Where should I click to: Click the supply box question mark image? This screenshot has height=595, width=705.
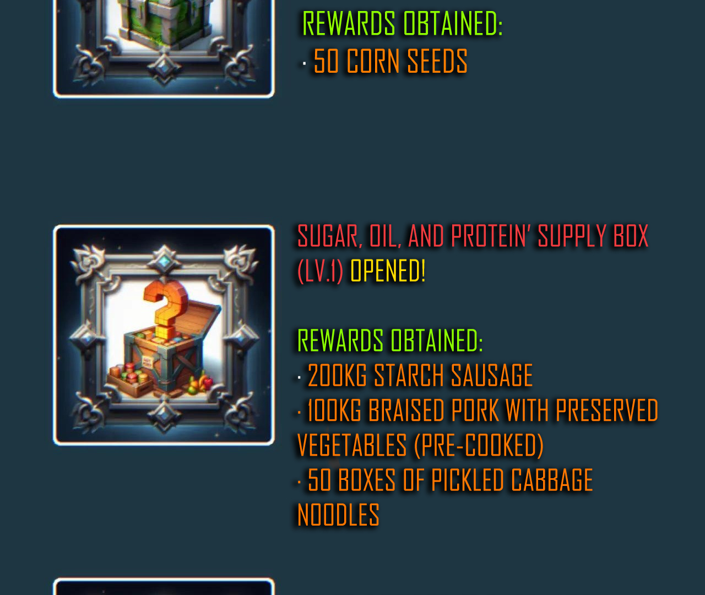(164, 335)
